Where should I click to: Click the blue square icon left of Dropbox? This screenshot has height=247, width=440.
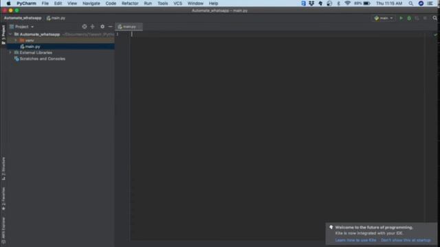pos(303,3)
